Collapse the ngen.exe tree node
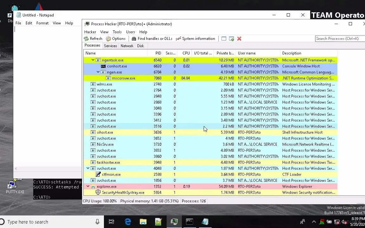The height and width of the screenshot is (228, 365). click(x=98, y=72)
